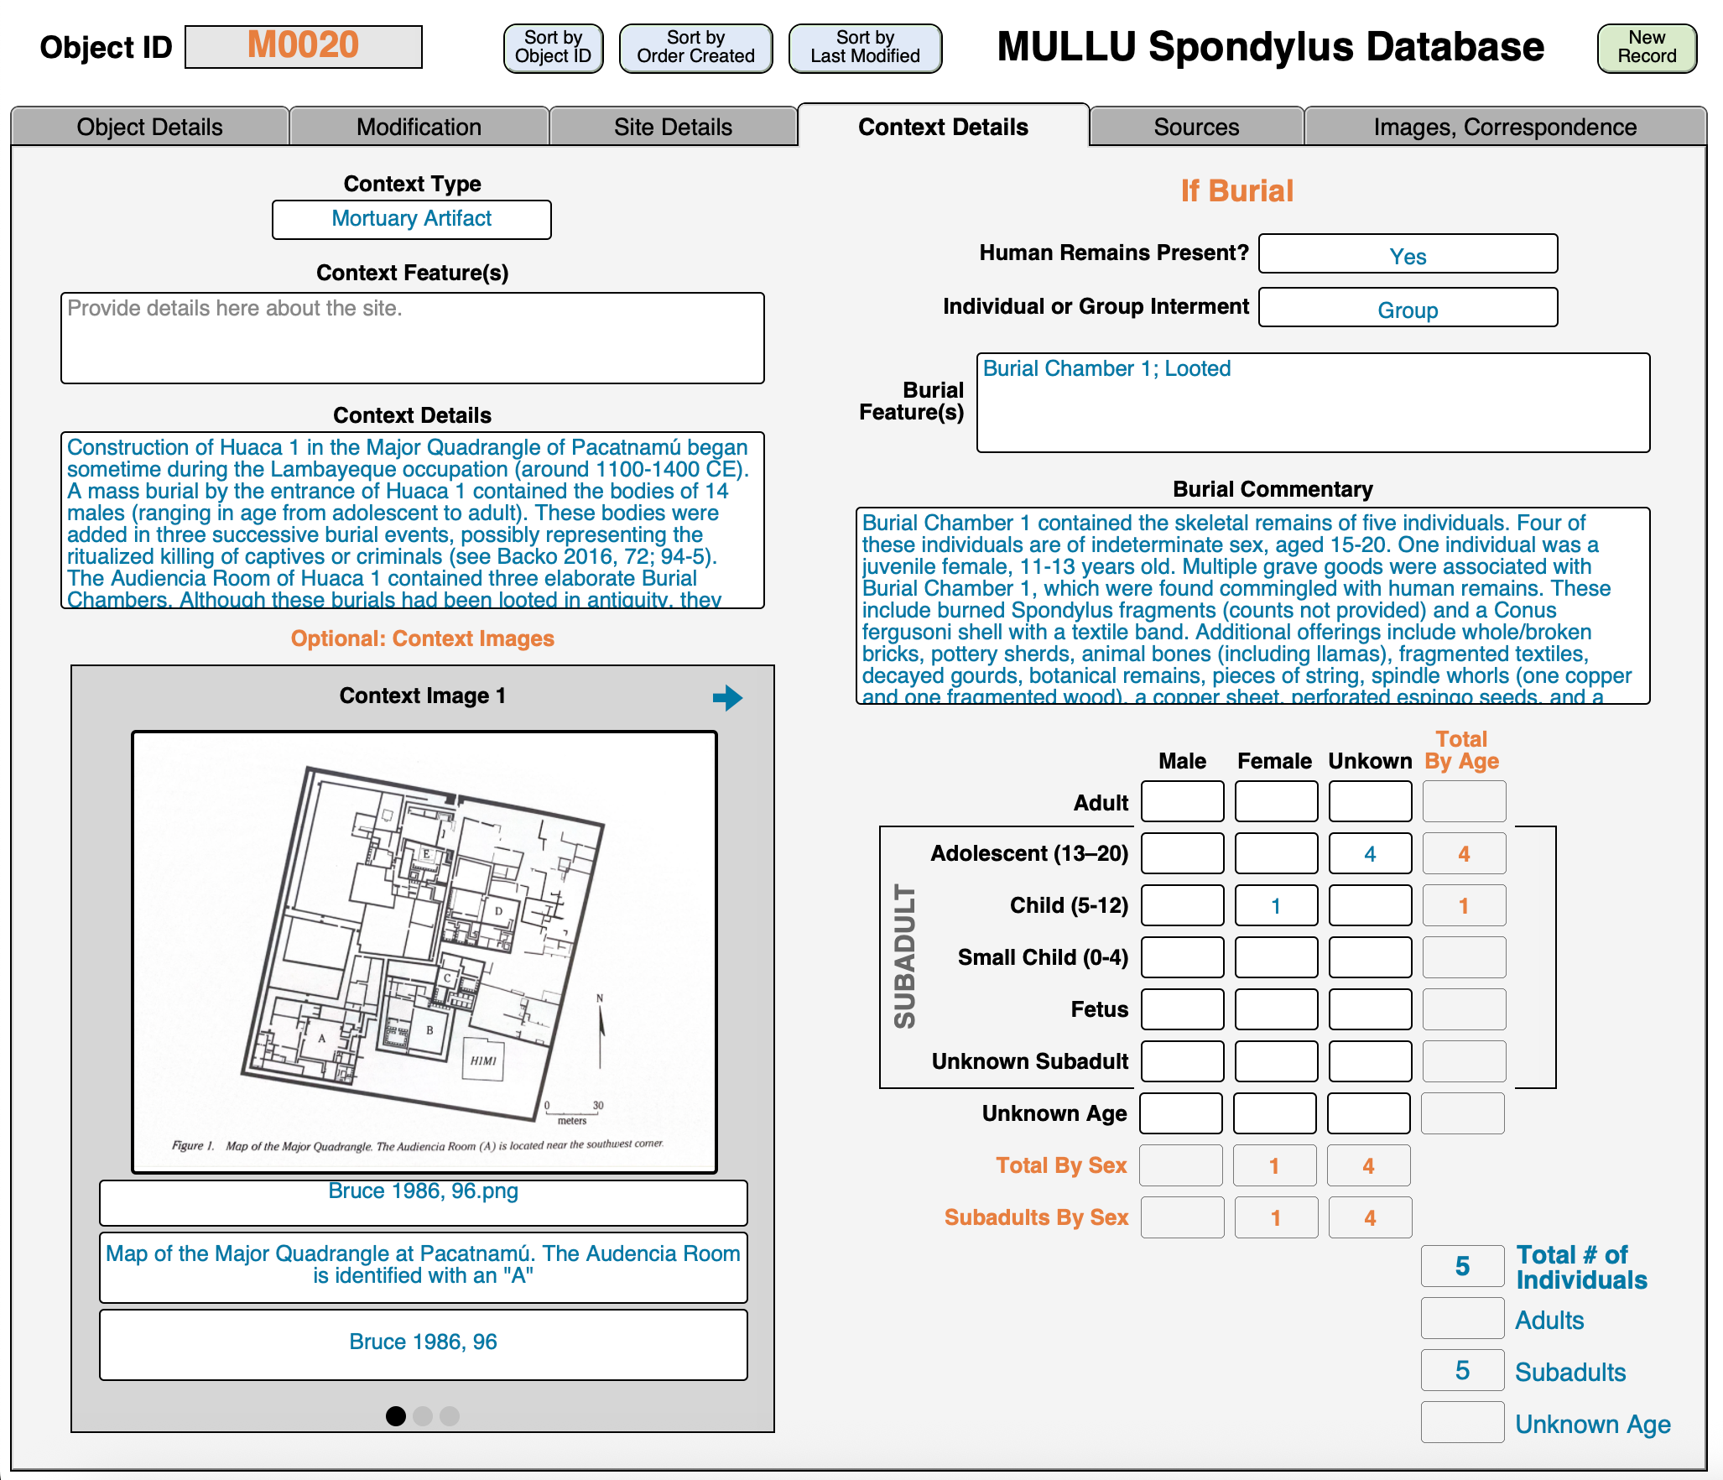Click the Context Feature(s) text field
The image size is (1723, 1480).
click(x=412, y=338)
